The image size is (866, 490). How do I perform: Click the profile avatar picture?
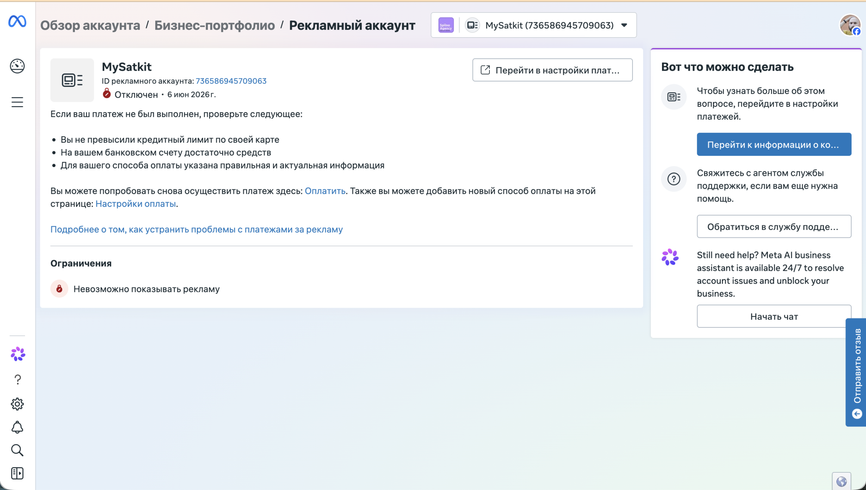point(849,25)
